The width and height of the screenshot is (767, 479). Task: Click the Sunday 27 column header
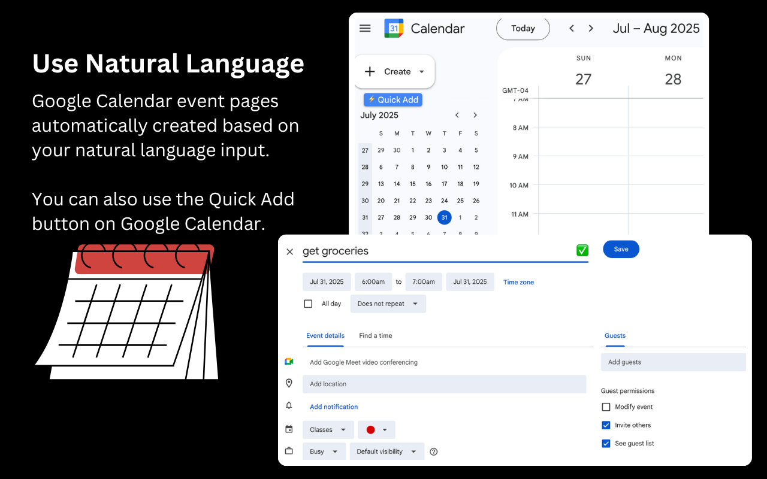pyautogui.click(x=584, y=71)
